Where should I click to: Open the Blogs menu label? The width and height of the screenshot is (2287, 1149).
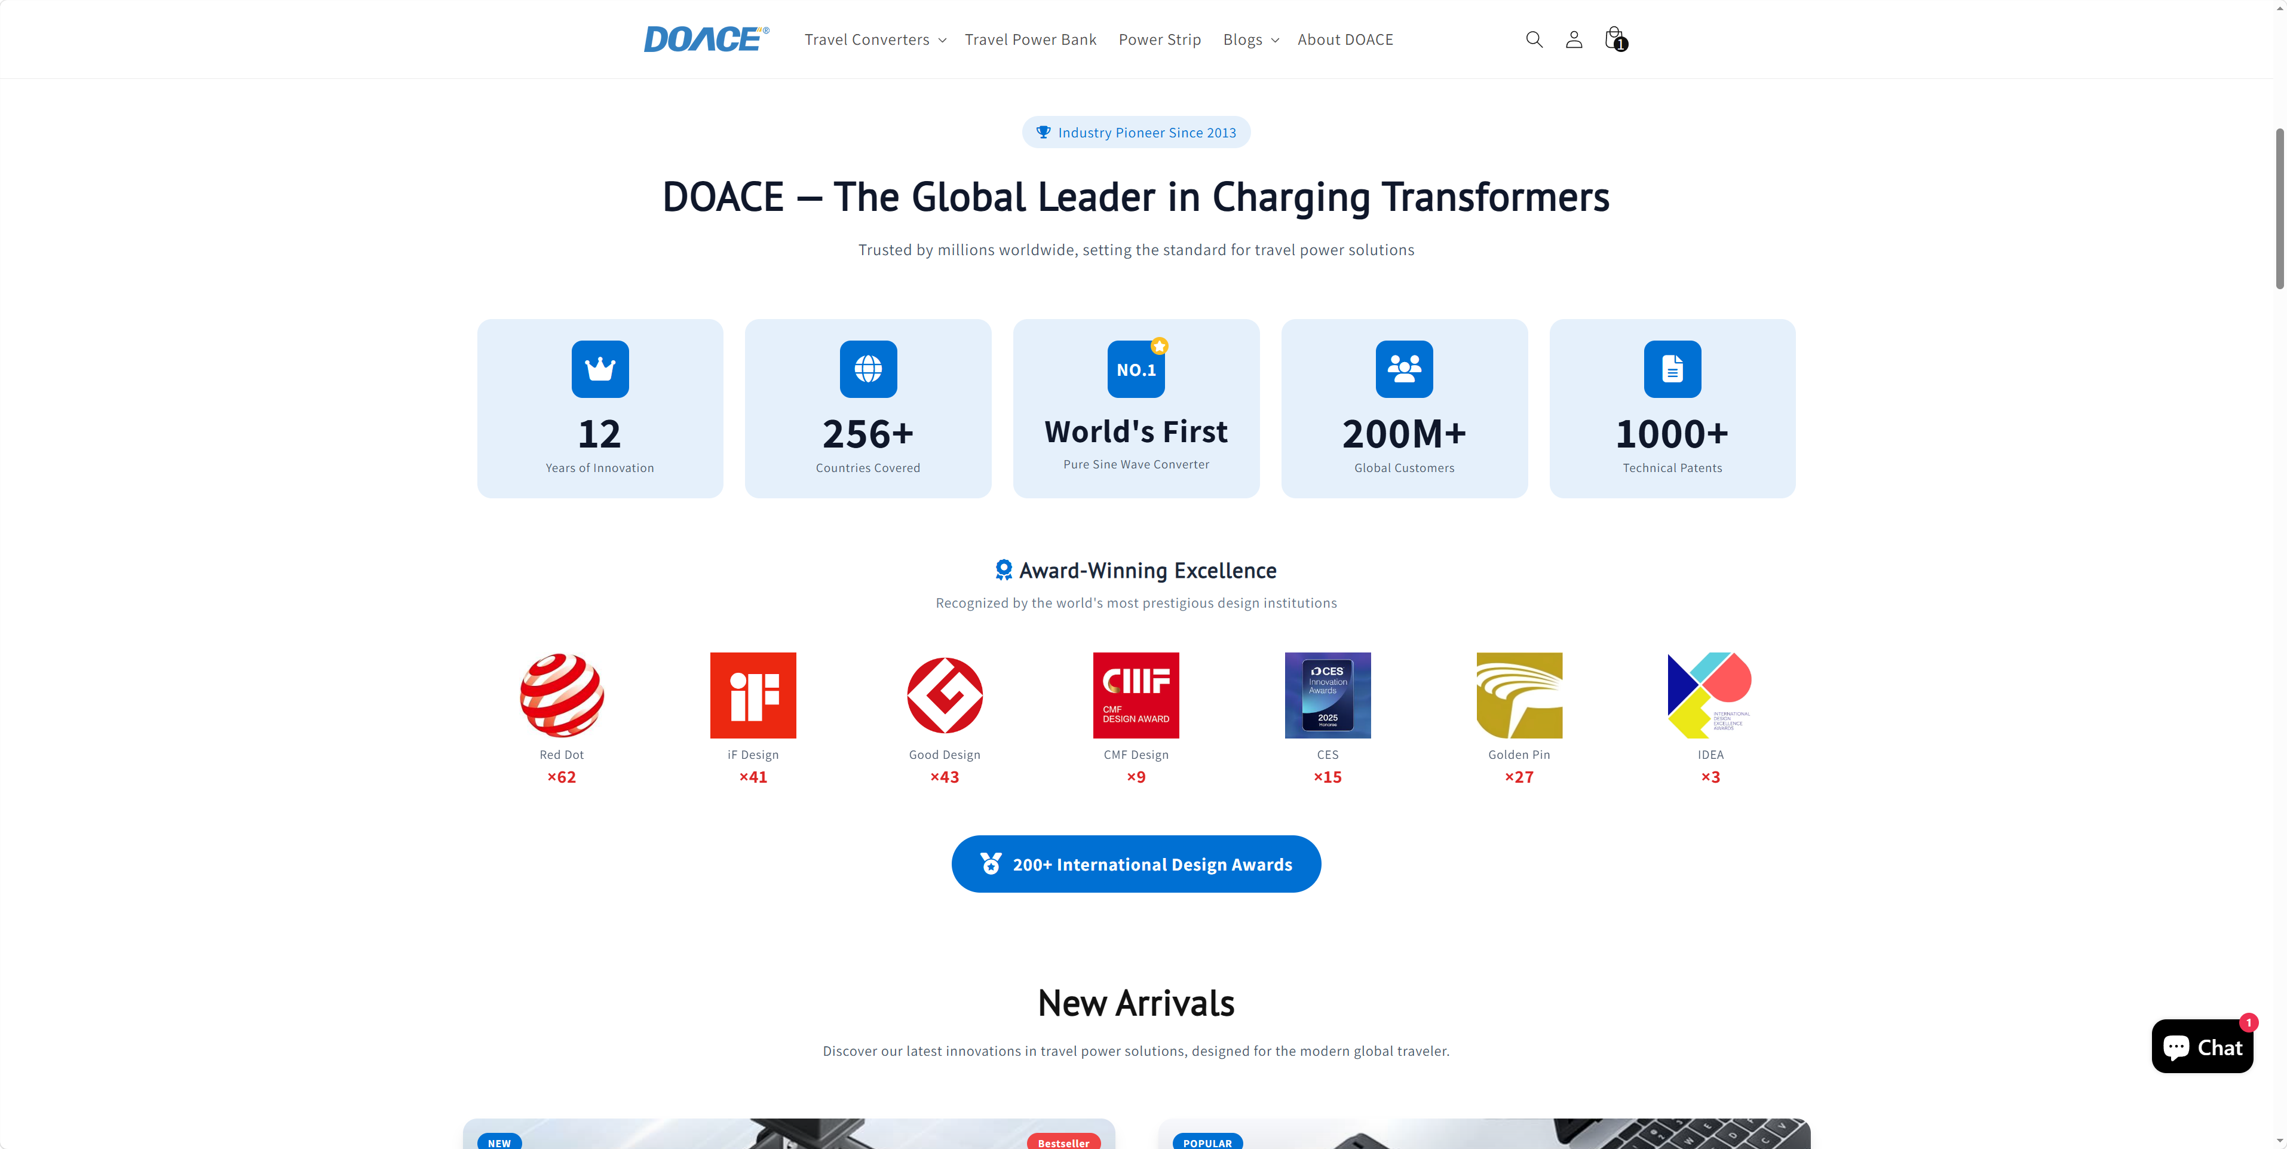(x=1242, y=39)
